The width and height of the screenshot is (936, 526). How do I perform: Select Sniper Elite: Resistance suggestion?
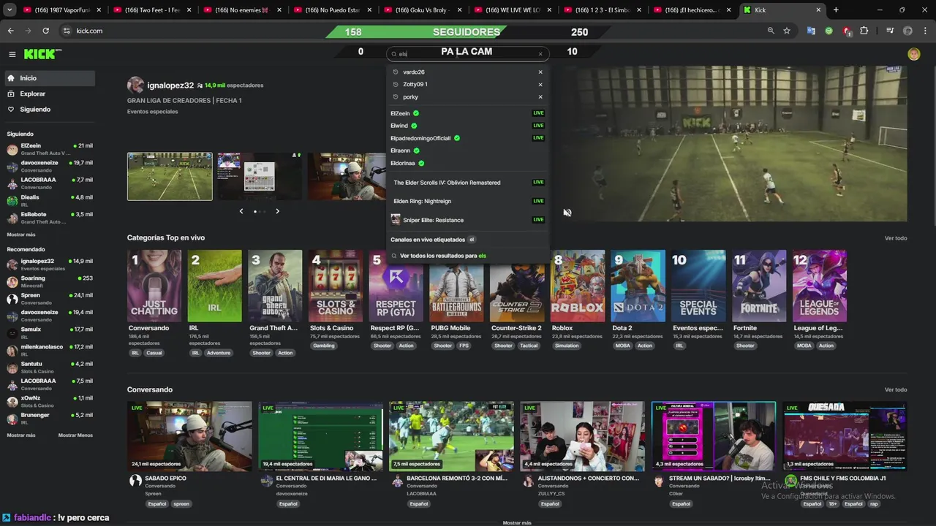pos(467,220)
